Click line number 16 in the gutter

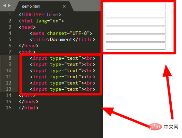[x=9, y=108]
